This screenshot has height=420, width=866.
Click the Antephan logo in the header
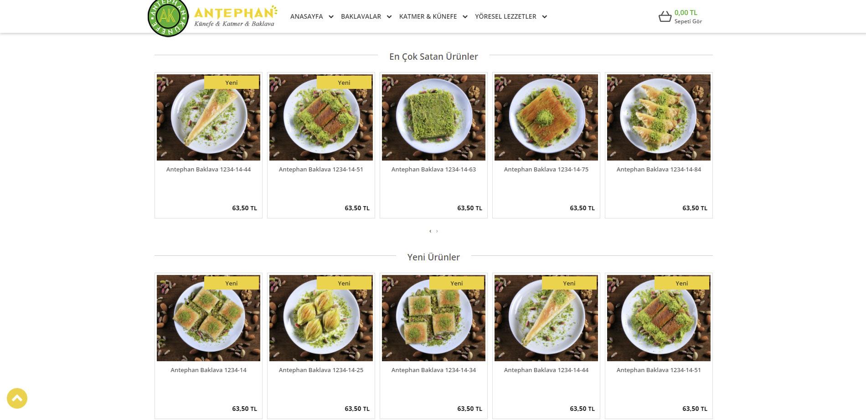point(213,17)
